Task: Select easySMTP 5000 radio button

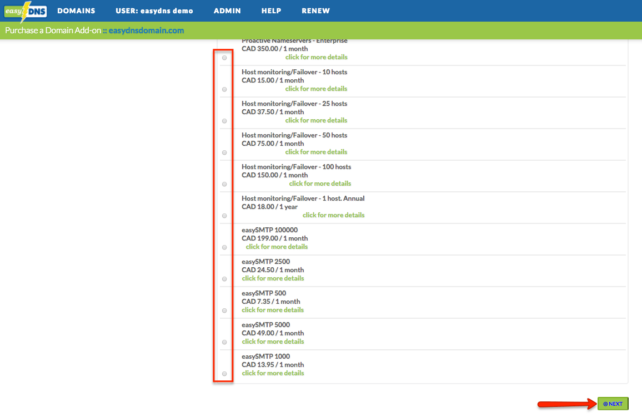Action: pyautogui.click(x=224, y=342)
